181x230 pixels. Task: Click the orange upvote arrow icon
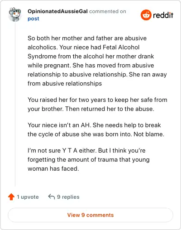click(11, 197)
